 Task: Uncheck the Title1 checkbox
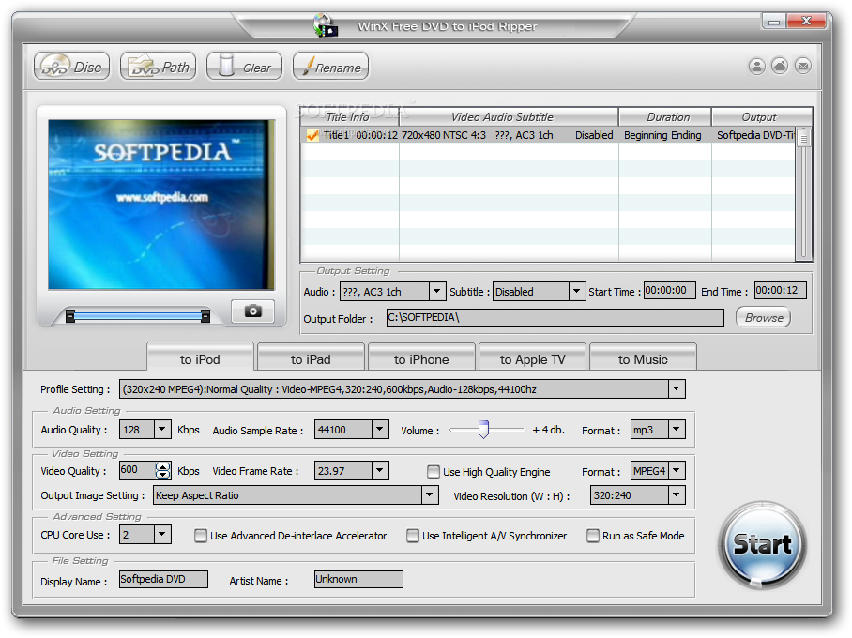[x=312, y=135]
